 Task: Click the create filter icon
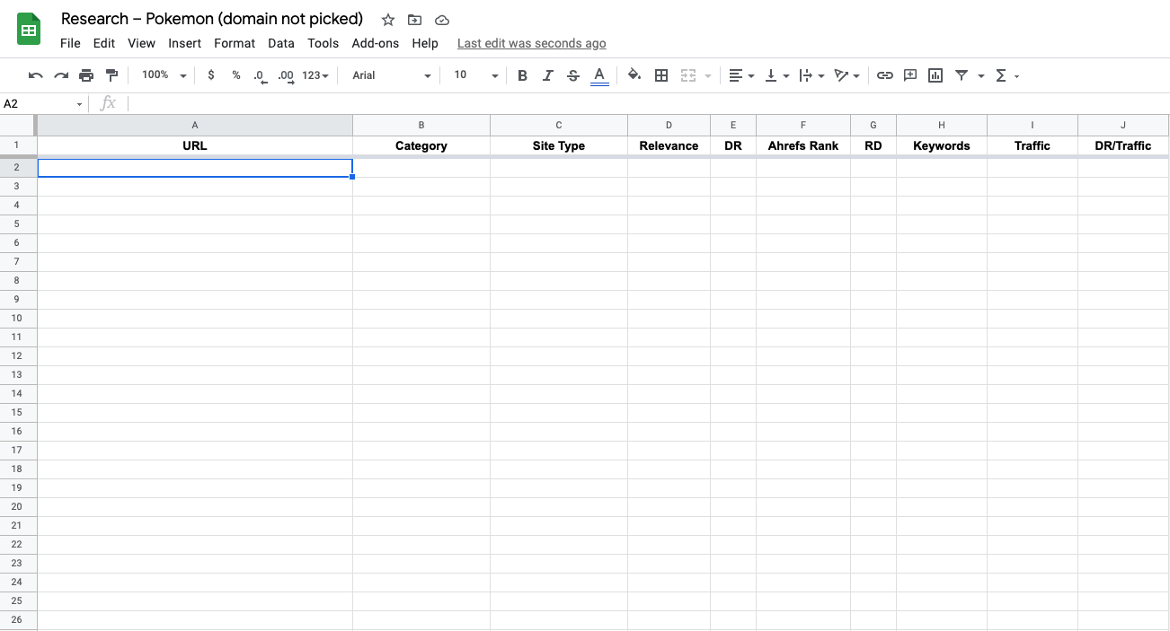coord(962,75)
